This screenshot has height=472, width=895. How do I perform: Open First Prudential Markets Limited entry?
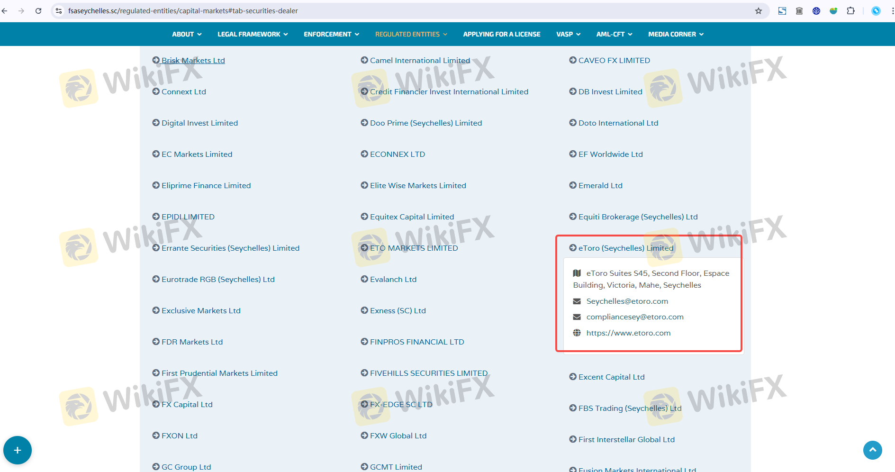click(220, 373)
